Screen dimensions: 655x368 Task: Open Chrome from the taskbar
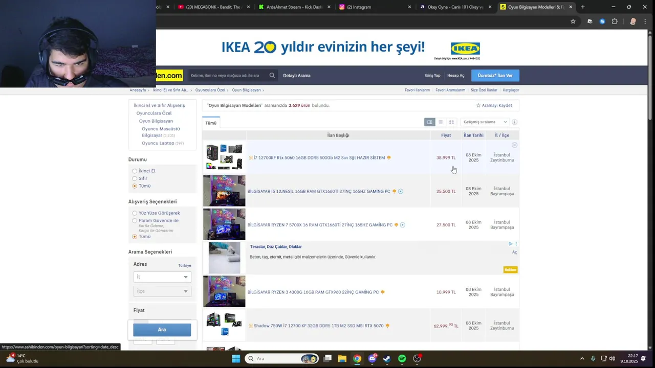click(357, 358)
